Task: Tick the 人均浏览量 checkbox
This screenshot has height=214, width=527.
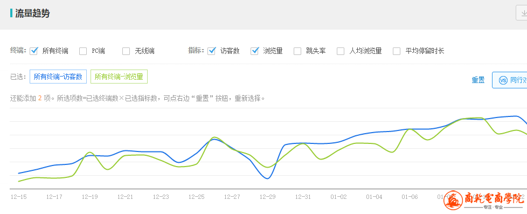Action: click(341, 51)
